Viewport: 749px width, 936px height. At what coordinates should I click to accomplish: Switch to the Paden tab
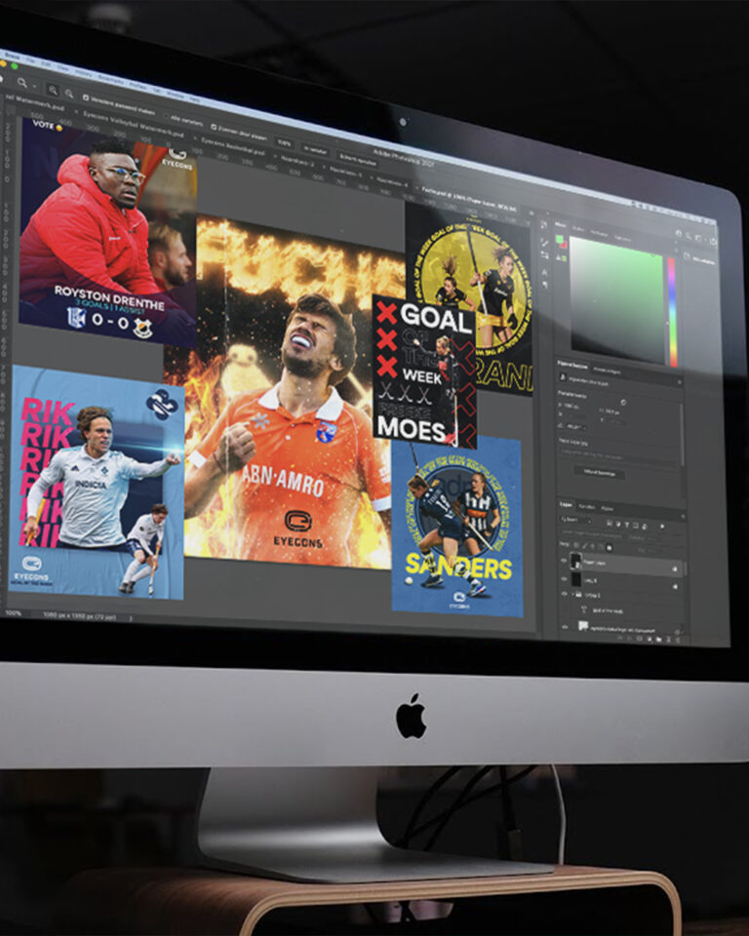(608, 509)
